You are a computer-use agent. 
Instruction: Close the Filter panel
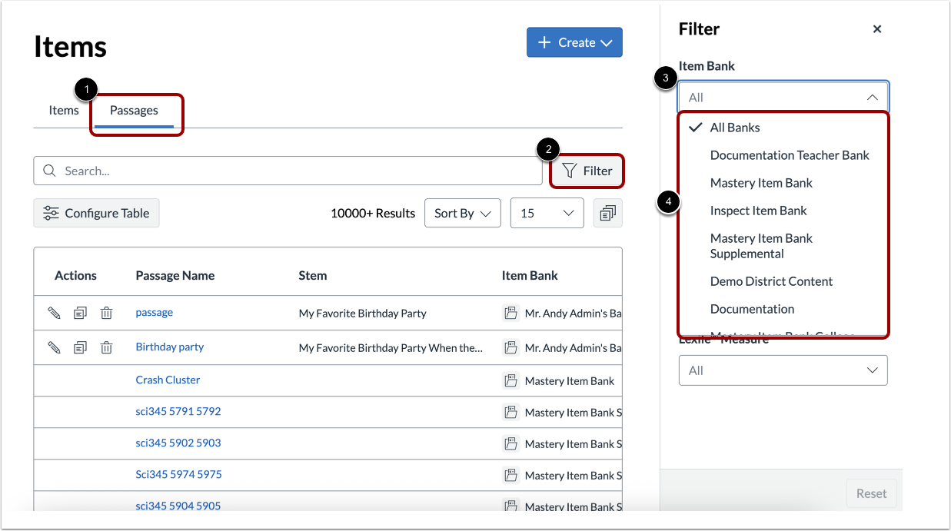tap(877, 29)
